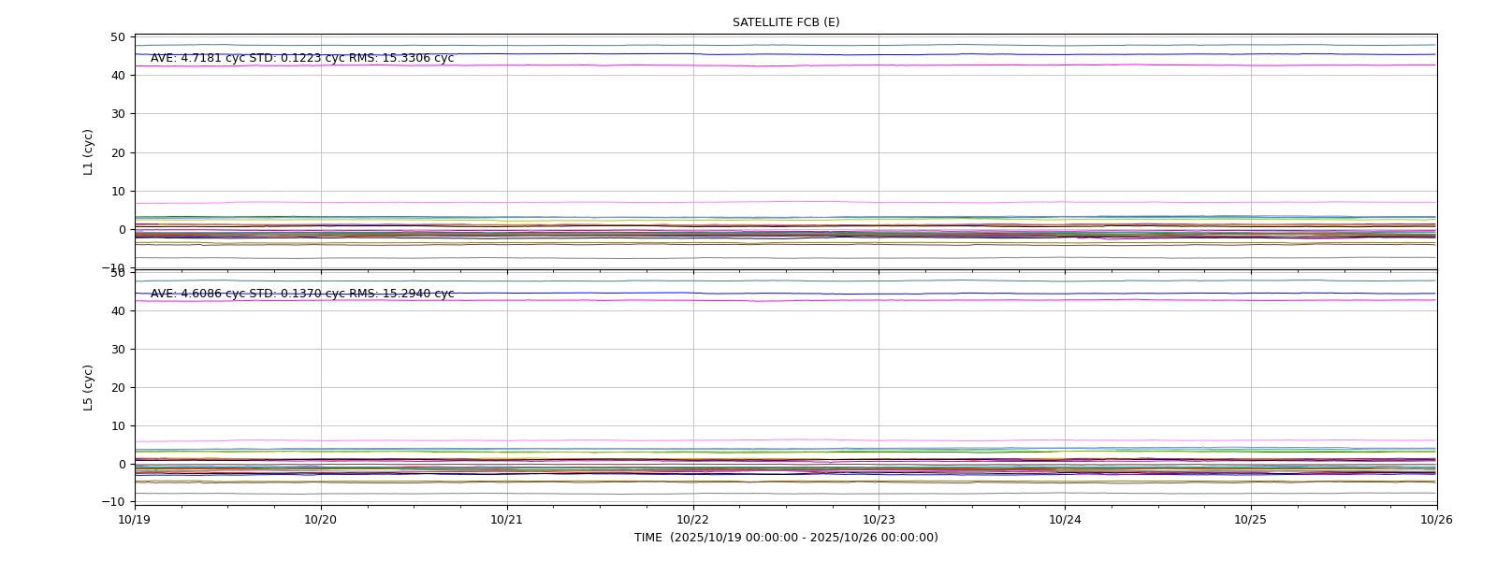Click the SATELLITE FCB (E) chart title
Screen dimensions: 1497x561
coord(786,22)
